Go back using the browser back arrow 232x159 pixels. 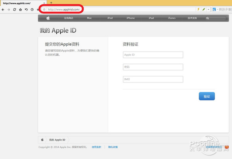3,10
